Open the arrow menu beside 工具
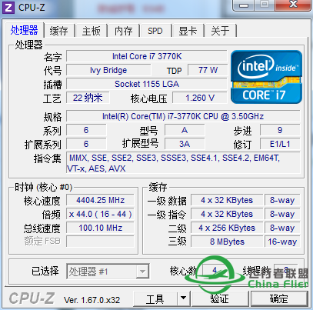 [183, 298]
